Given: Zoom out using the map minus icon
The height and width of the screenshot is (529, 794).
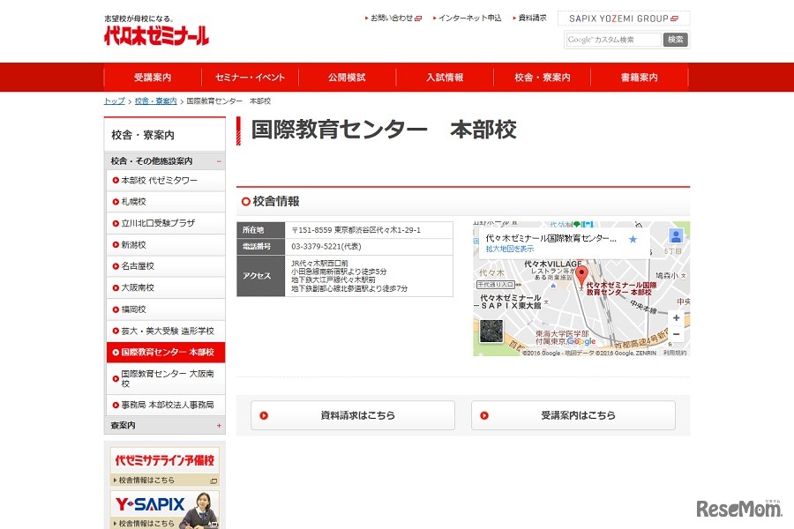Looking at the screenshot, I should (x=676, y=335).
